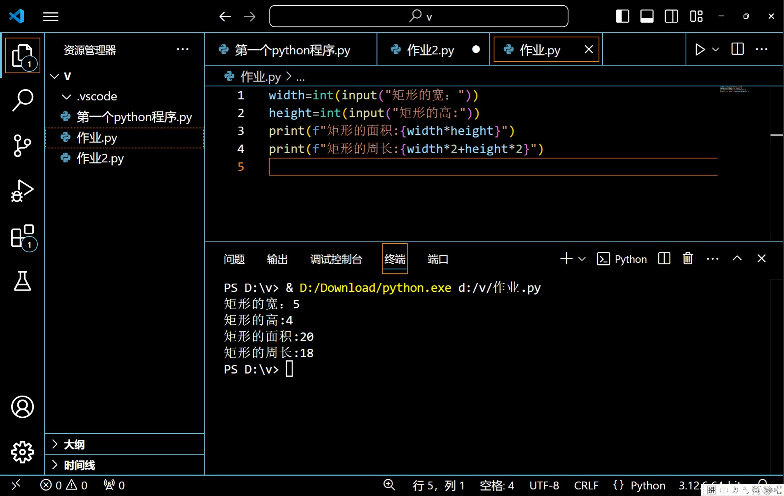
Task: Open run button dropdown arrow
Action: pyautogui.click(x=716, y=50)
